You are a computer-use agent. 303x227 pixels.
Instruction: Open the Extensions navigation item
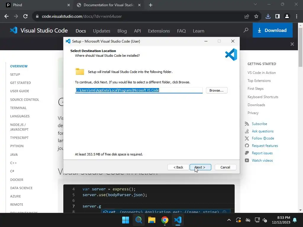pyautogui.click(x=159, y=31)
